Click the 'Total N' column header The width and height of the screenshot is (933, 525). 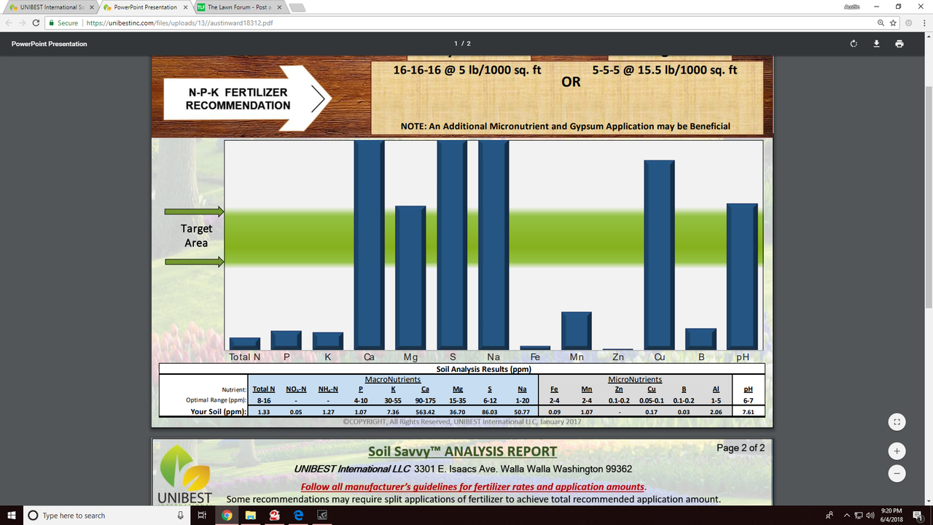pyautogui.click(x=264, y=389)
